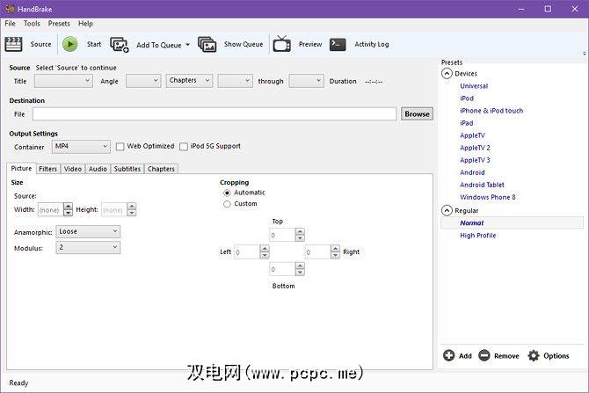Open the start chapter dropdown before 'through'
Image resolution: width=589 pixels, height=393 pixels.
pos(235,81)
